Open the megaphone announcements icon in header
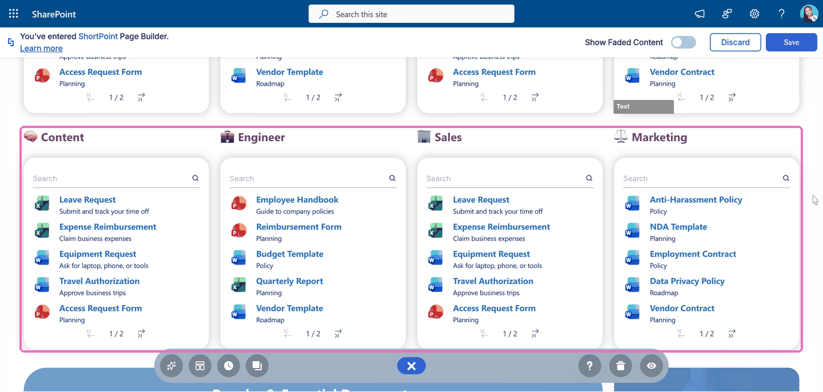 coord(700,14)
